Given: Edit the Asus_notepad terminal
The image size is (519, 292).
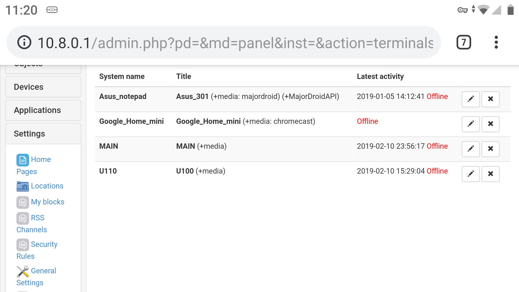Looking at the screenshot, I should click(x=470, y=99).
